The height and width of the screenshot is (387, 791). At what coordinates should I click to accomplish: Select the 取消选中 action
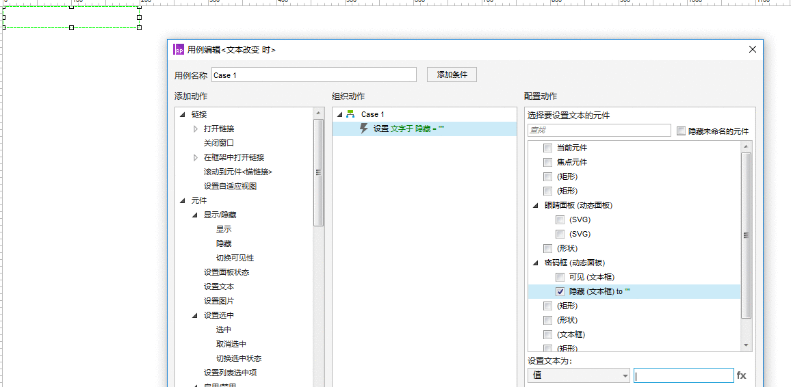pos(231,344)
